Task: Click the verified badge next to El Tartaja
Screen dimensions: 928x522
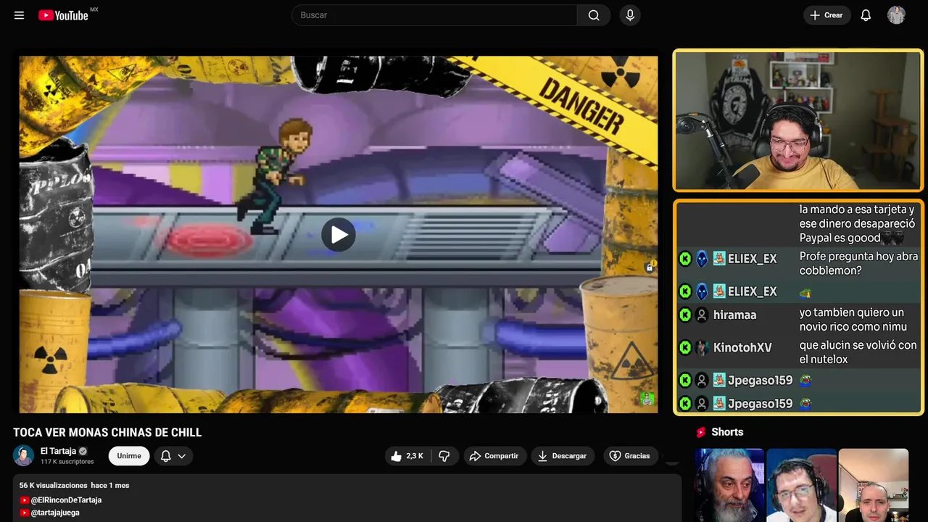Action: [83, 451]
